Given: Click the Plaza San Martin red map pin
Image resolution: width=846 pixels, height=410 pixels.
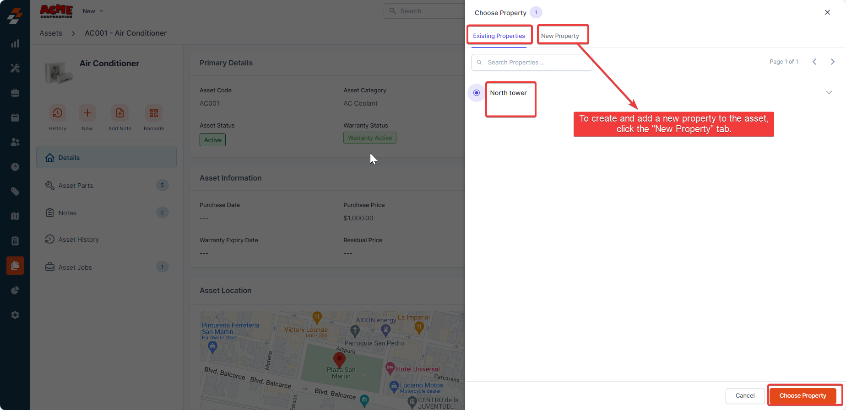Looking at the screenshot, I should click(339, 360).
